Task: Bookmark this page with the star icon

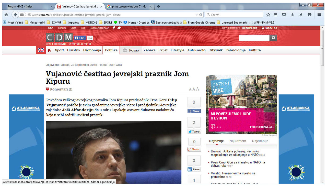Action: [268, 15]
